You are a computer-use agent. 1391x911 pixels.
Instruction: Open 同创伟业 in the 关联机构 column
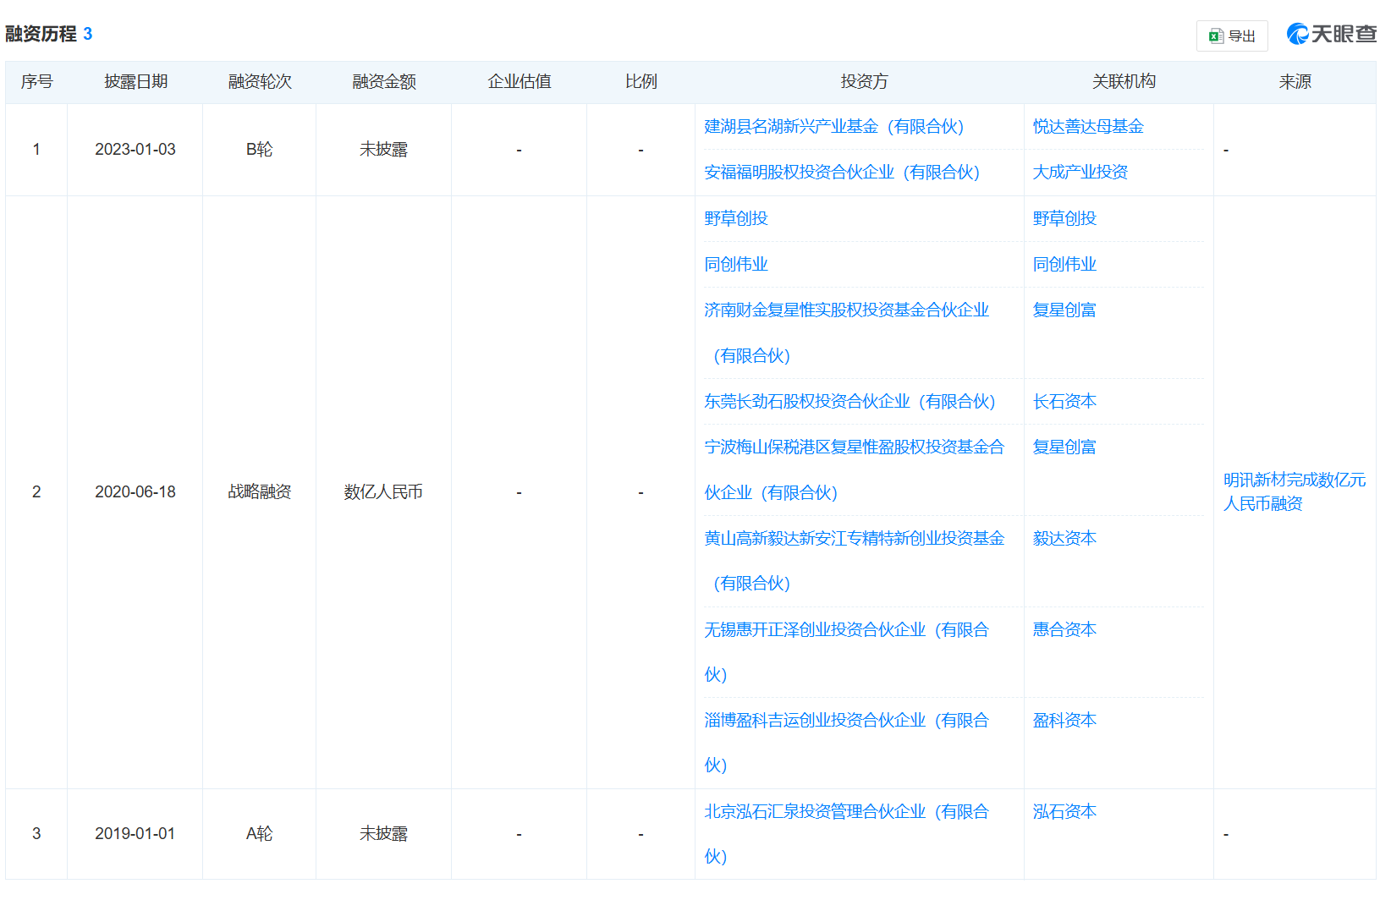(1064, 264)
